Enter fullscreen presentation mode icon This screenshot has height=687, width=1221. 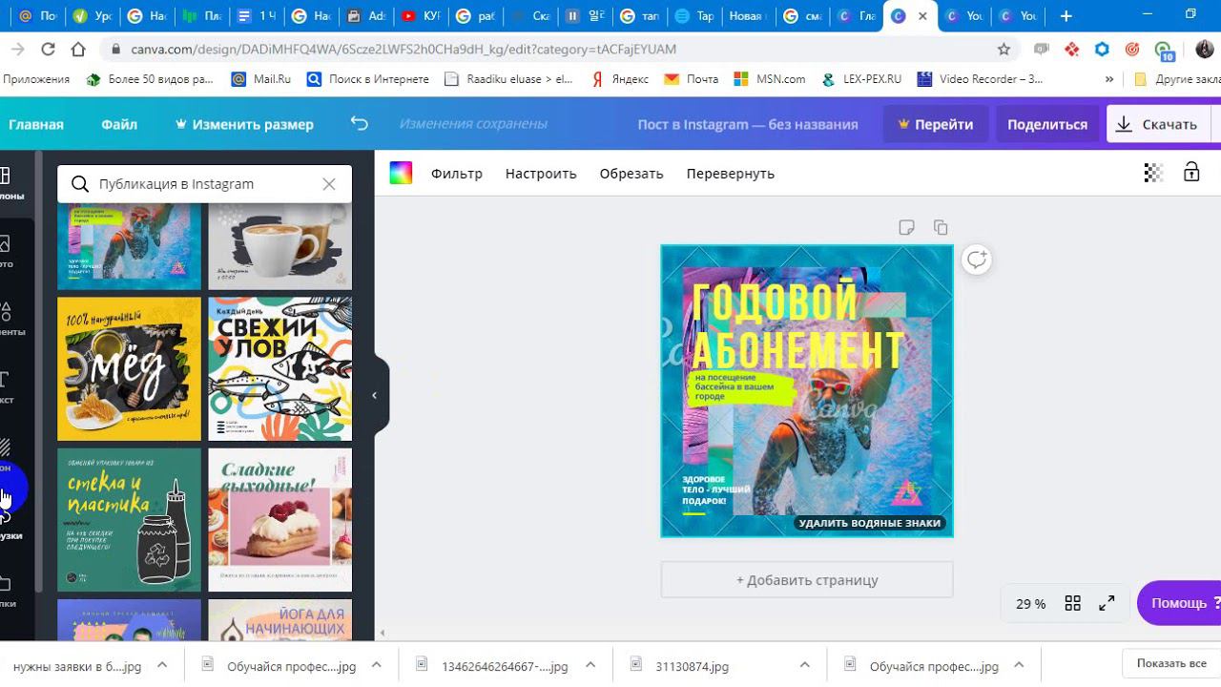1107,603
